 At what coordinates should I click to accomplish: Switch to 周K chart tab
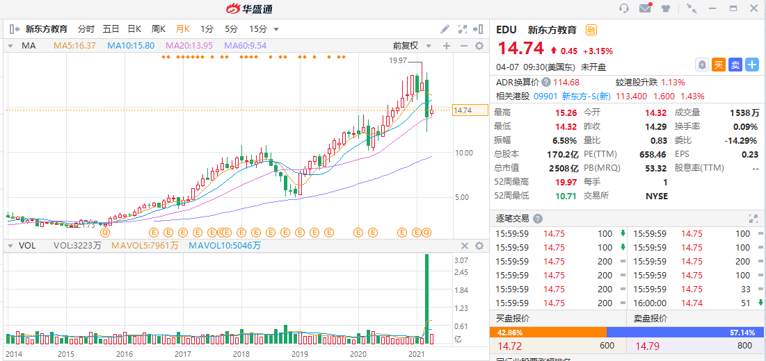click(159, 29)
